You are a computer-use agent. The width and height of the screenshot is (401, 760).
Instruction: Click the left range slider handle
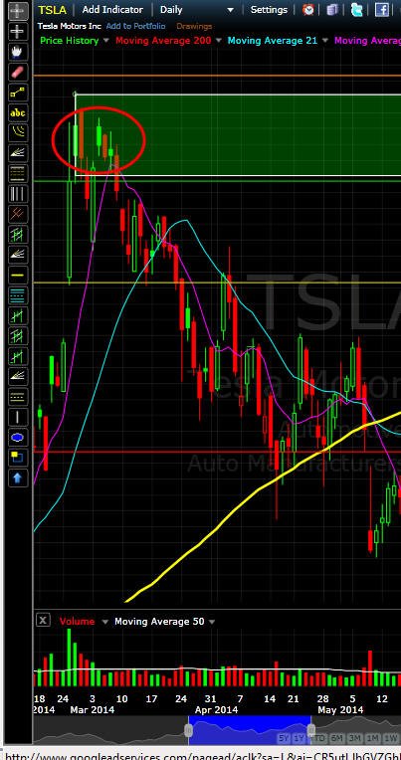(188, 730)
